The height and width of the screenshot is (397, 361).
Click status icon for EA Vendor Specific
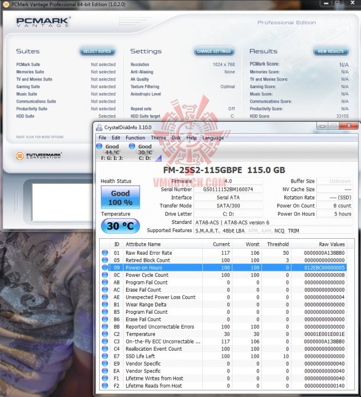105,371
